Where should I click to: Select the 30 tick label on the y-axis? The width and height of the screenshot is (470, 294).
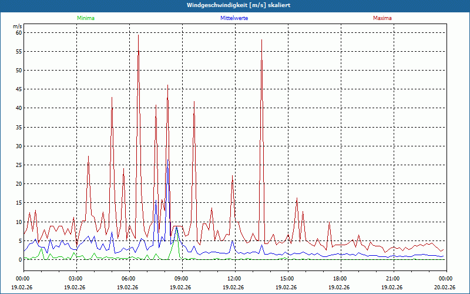click(18, 146)
